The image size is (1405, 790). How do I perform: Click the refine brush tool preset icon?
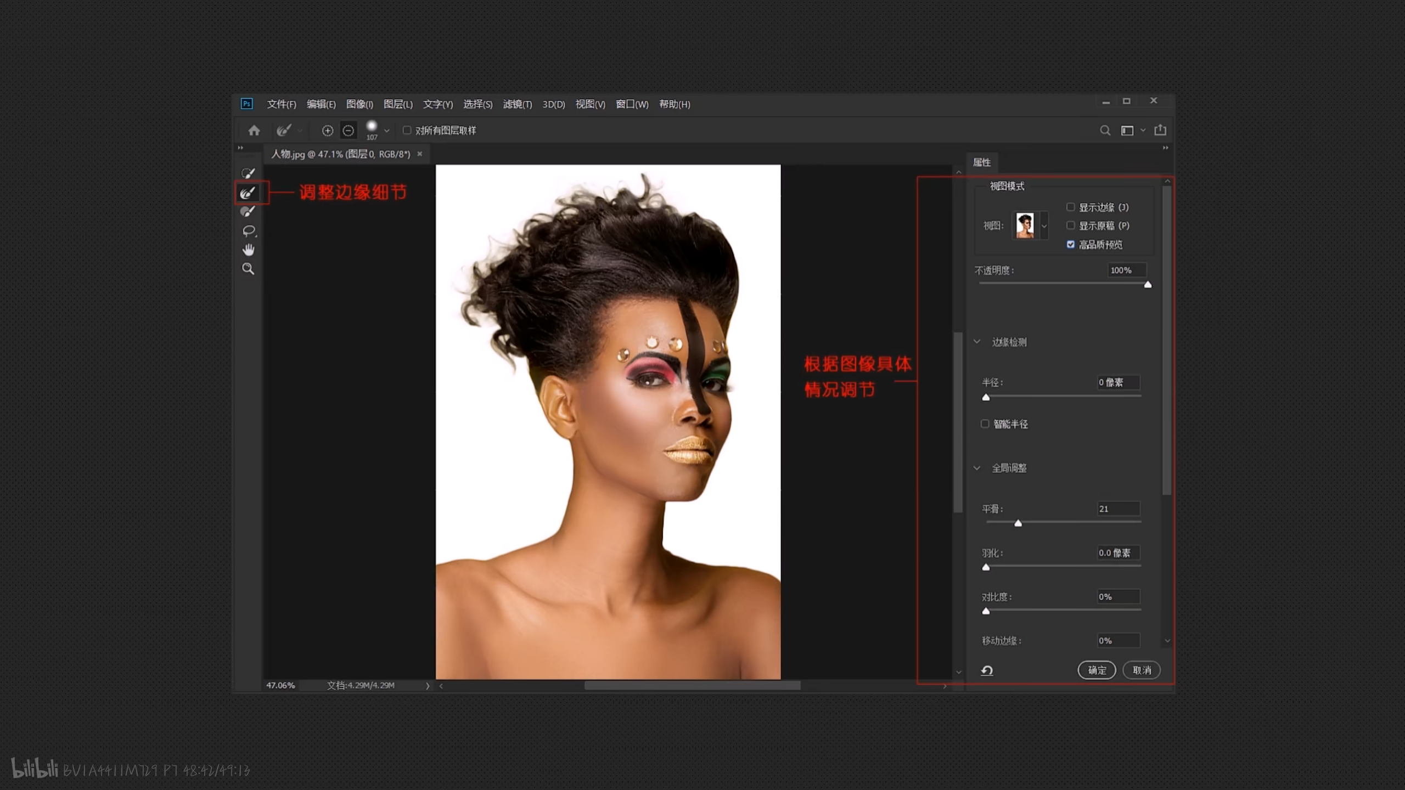click(283, 131)
